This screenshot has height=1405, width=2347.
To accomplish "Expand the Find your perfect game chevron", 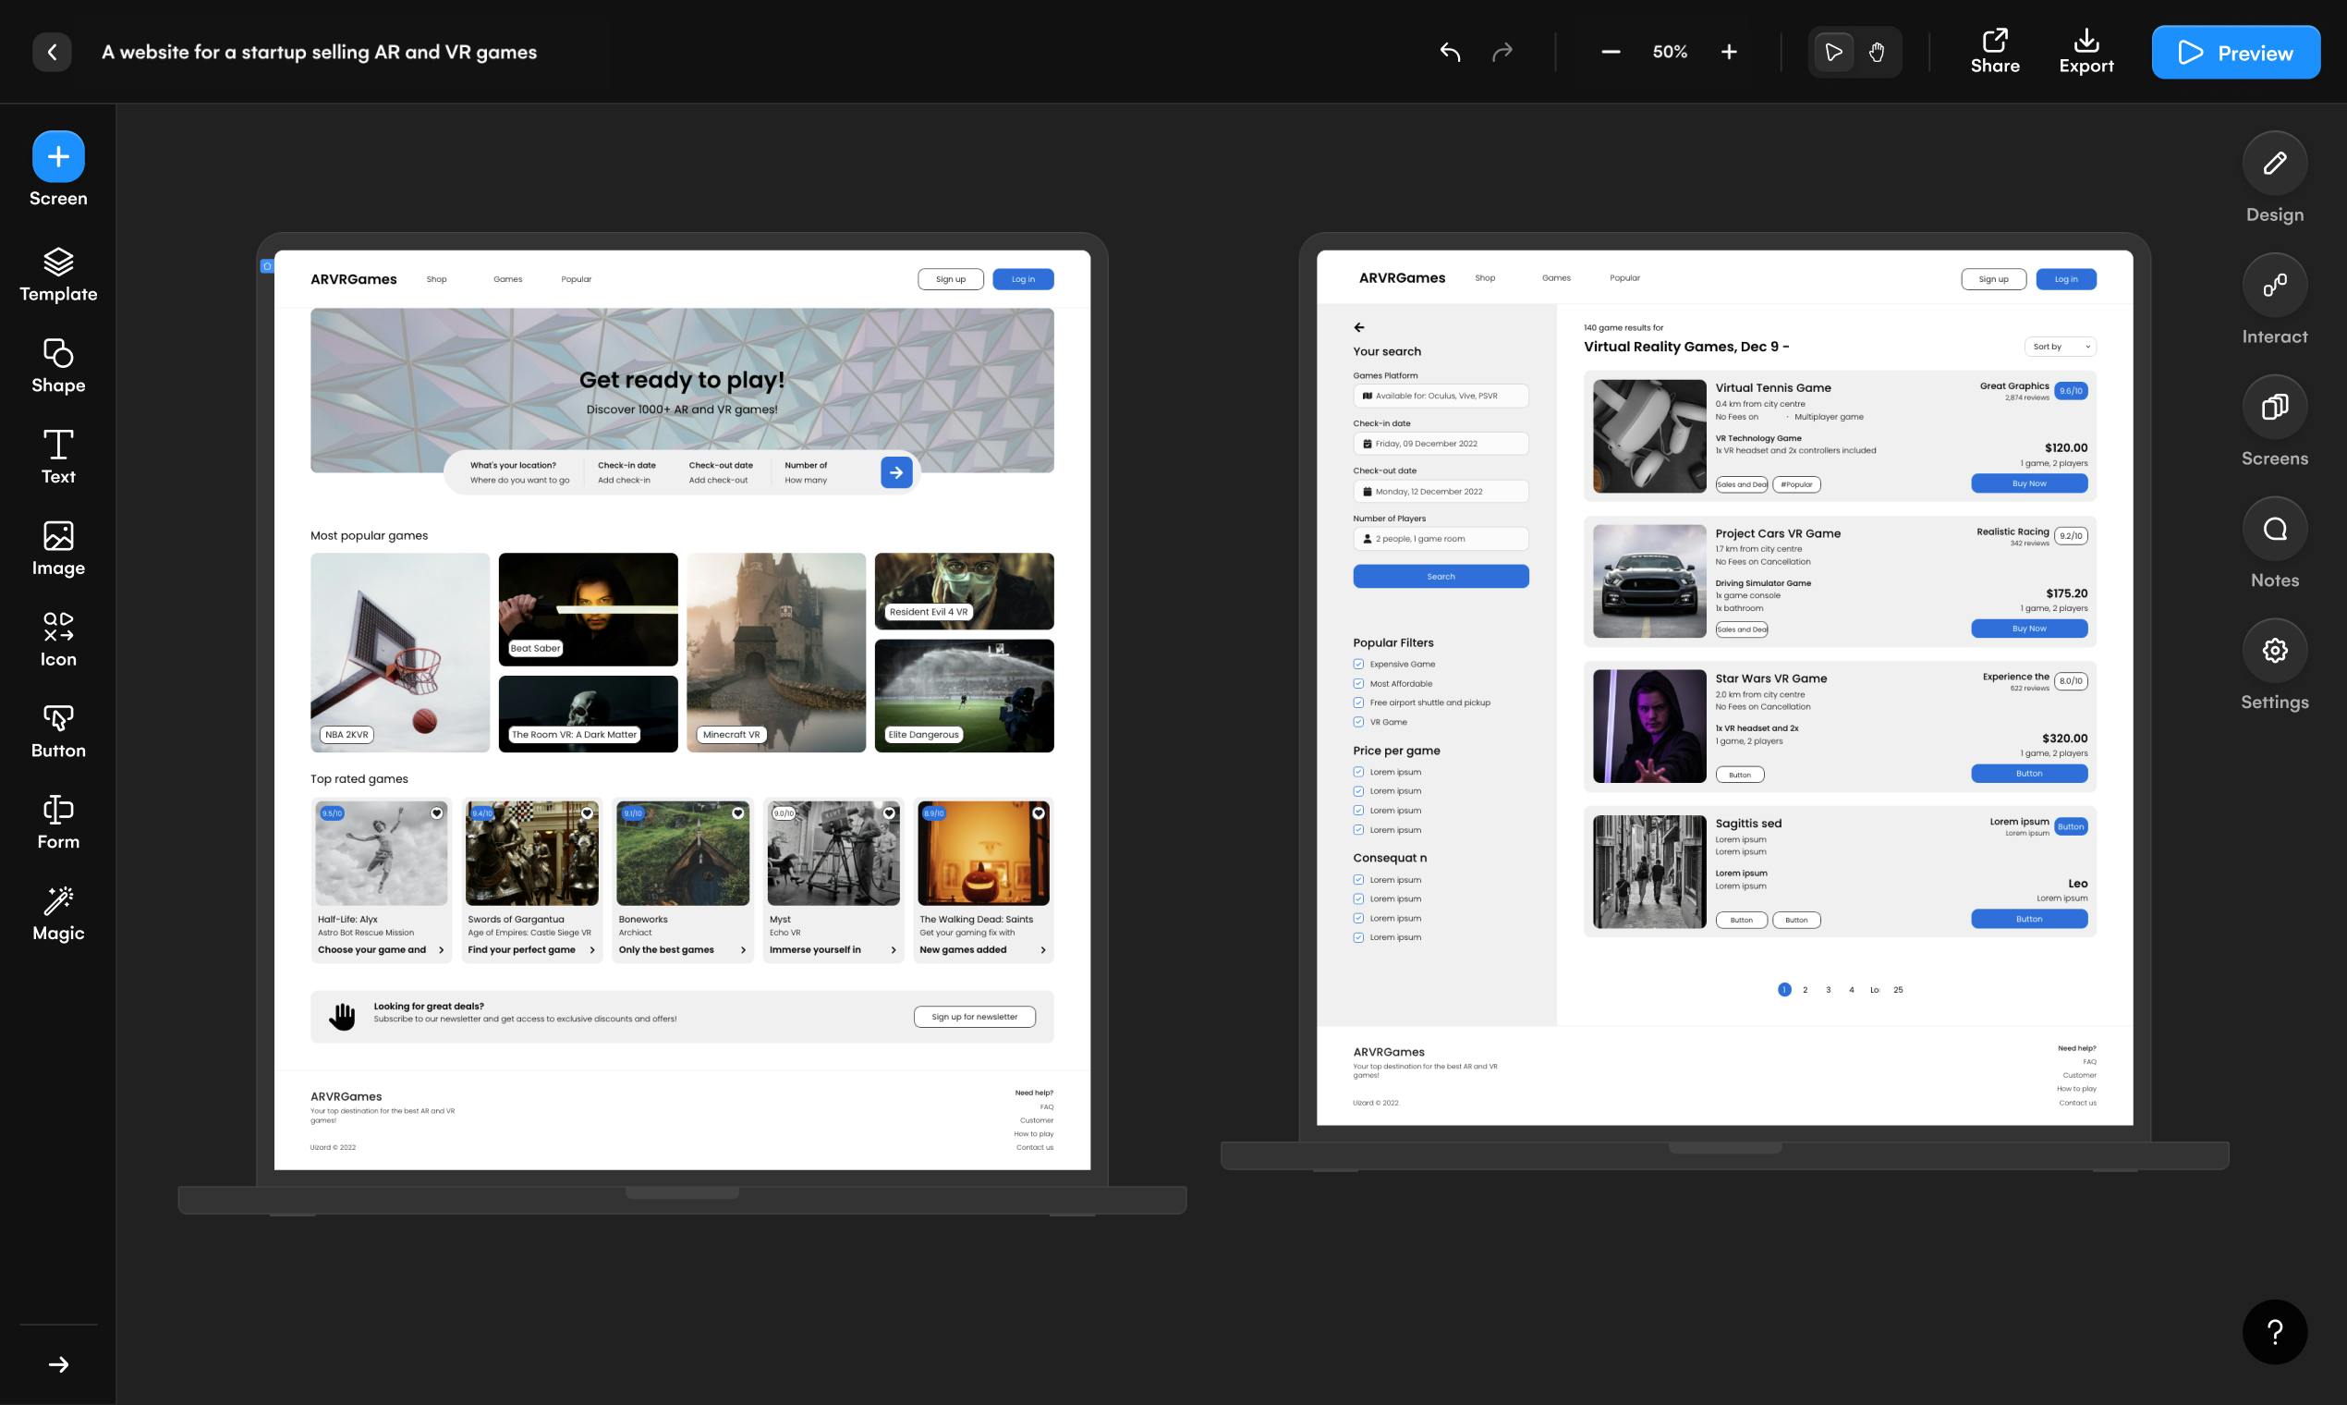I will pos(592,949).
